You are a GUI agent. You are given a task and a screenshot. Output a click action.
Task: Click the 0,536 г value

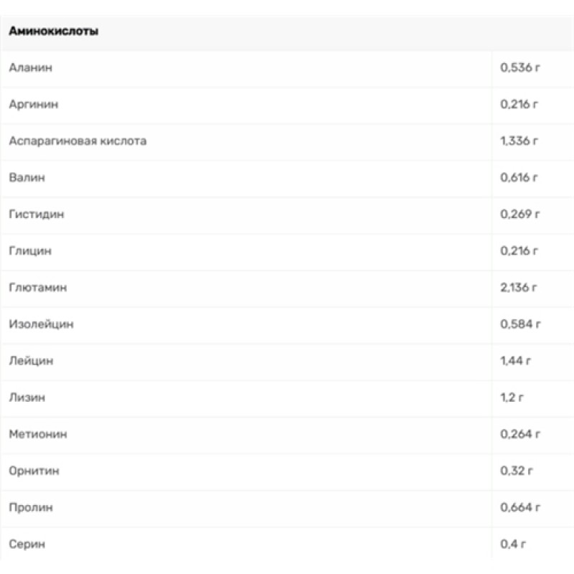(519, 68)
